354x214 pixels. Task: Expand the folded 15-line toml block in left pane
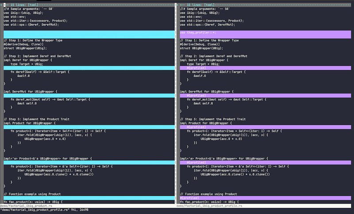click(27, 4)
